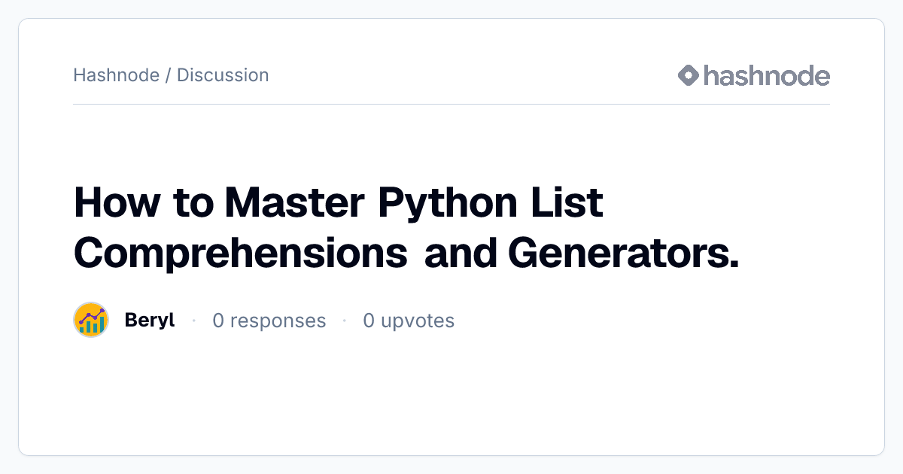903x474 pixels.
Task: Click the Hashnode diamond logo icon
Action: coord(689,75)
